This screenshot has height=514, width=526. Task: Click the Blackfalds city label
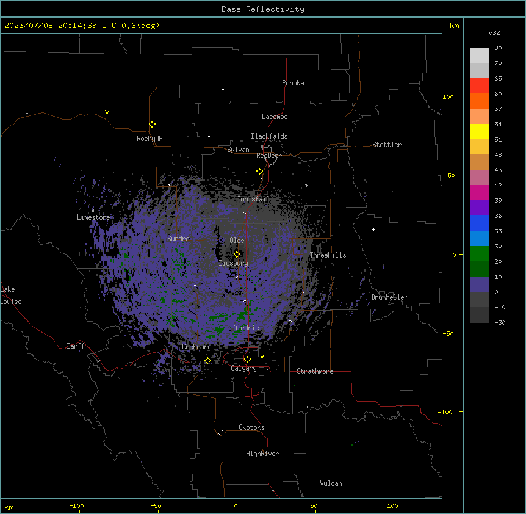click(x=269, y=136)
